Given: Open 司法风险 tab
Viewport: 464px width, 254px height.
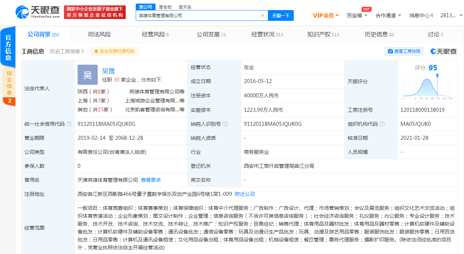Looking at the screenshot, I should click(x=99, y=34).
